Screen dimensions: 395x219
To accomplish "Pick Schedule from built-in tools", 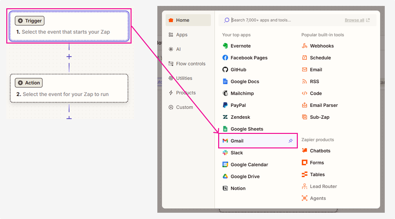I will coord(320,58).
